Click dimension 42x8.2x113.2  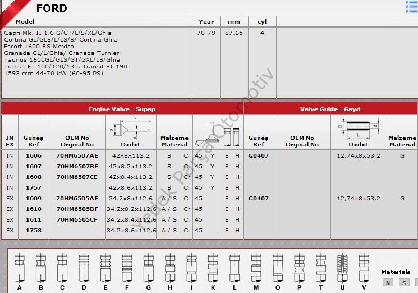131,166
